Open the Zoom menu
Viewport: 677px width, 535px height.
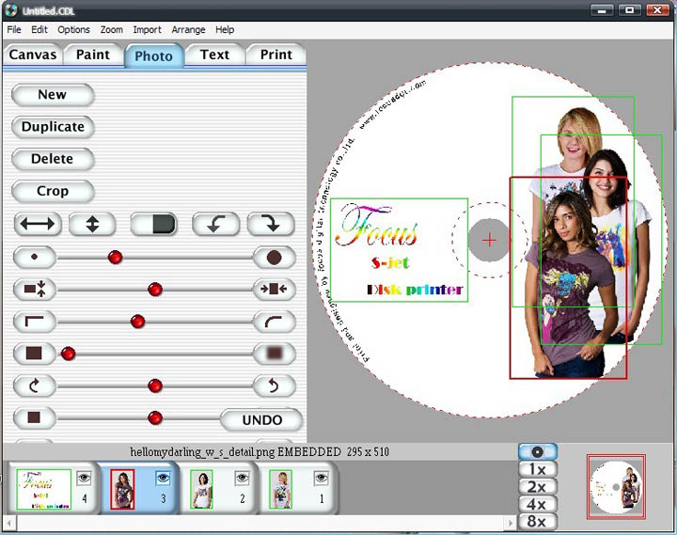click(x=112, y=30)
